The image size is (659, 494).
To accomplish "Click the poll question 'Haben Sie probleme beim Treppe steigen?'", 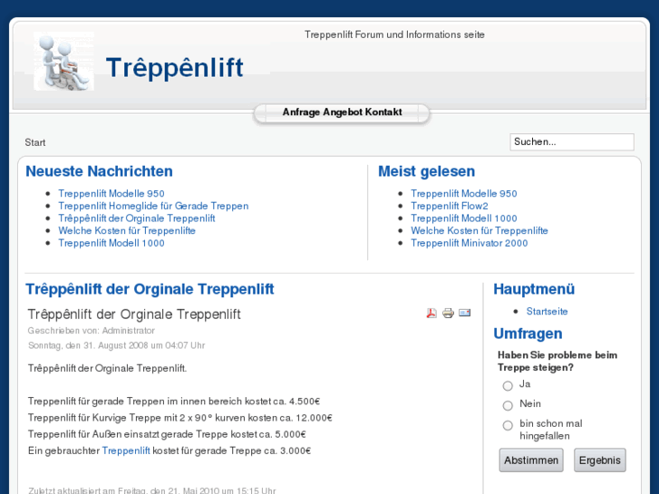I will pyautogui.click(x=557, y=361).
